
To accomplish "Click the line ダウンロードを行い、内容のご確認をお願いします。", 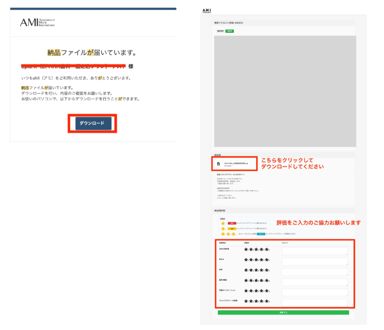I will (x=67, y=94).
